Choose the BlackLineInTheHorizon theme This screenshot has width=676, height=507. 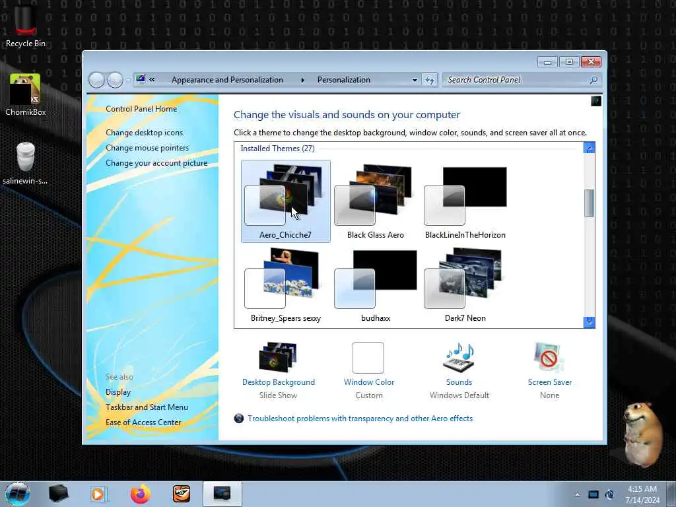click(x=465, y=201)
